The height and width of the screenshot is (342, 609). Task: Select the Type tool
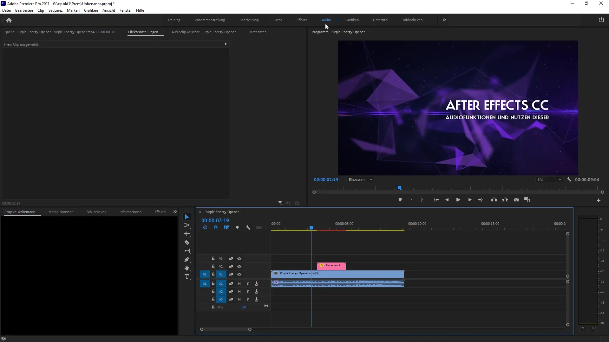(x=187, y=277)
